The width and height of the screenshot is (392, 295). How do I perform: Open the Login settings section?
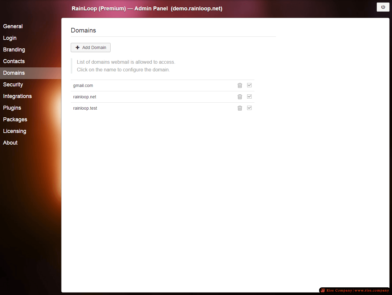[31, 38]
